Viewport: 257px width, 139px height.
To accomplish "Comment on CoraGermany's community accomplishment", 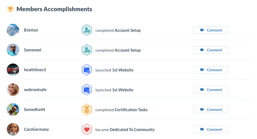I will click(x=211, y=129).
